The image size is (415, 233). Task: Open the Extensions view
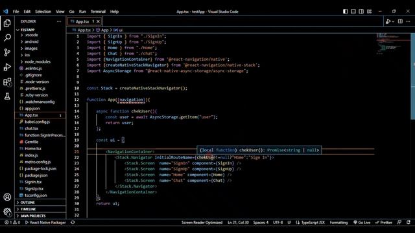(x=7, y=82)
